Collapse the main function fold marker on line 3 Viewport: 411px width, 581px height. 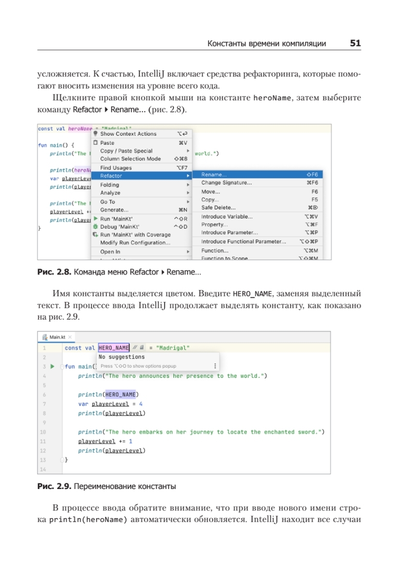pyautogui.click(x=62, y=367)
